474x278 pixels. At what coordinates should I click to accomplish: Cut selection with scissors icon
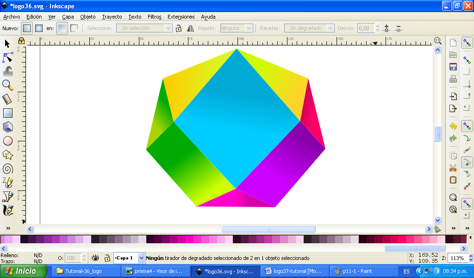click(453, 168)
